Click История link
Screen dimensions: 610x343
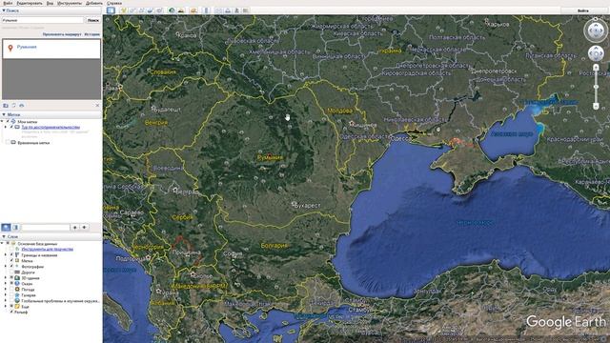(92, 34)
